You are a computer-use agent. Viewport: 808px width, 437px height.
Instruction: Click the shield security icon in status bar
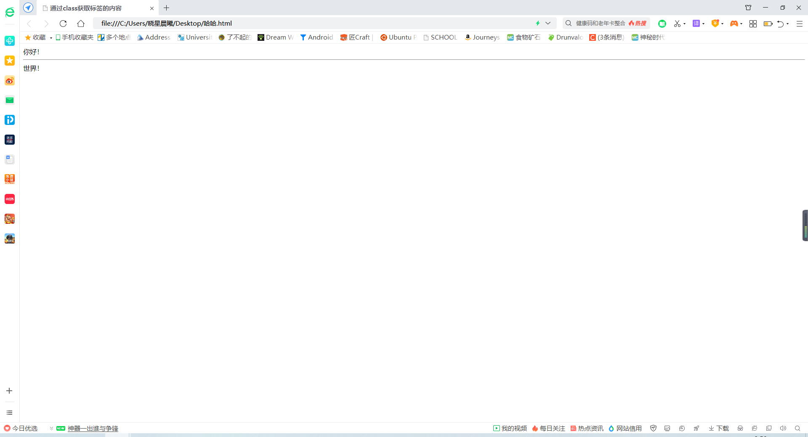coord(653,428)
